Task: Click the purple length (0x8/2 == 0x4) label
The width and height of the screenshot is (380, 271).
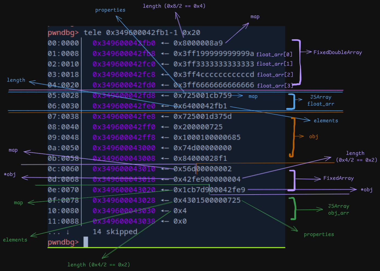Action: tap(174, 6)
